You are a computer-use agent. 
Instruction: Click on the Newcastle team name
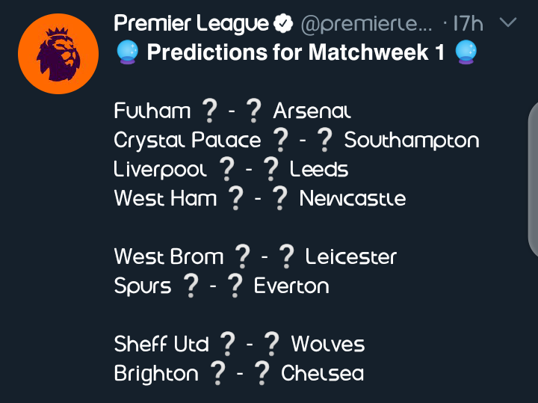[x=353, y=199]
